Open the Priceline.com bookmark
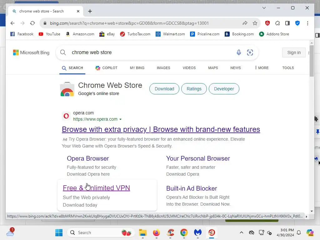320x240 pixels. (x=205, y=34)
